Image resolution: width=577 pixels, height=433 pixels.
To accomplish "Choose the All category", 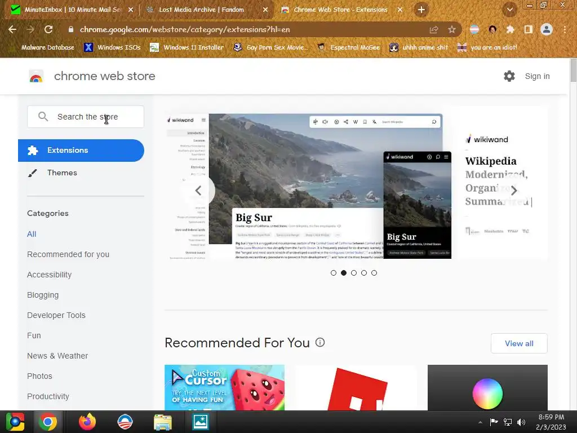I will click(32, 234).
